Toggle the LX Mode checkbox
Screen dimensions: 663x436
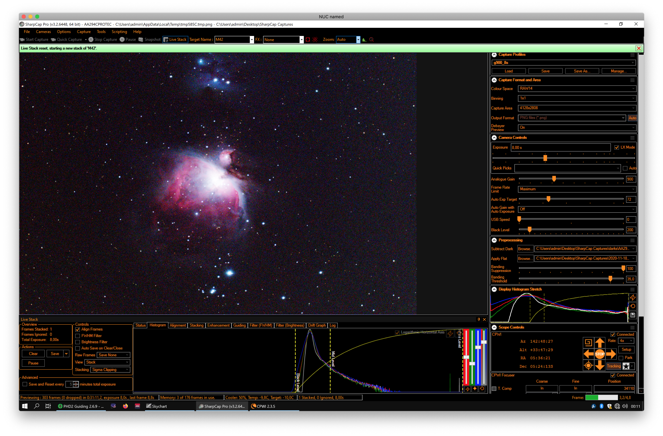point(617,148)
